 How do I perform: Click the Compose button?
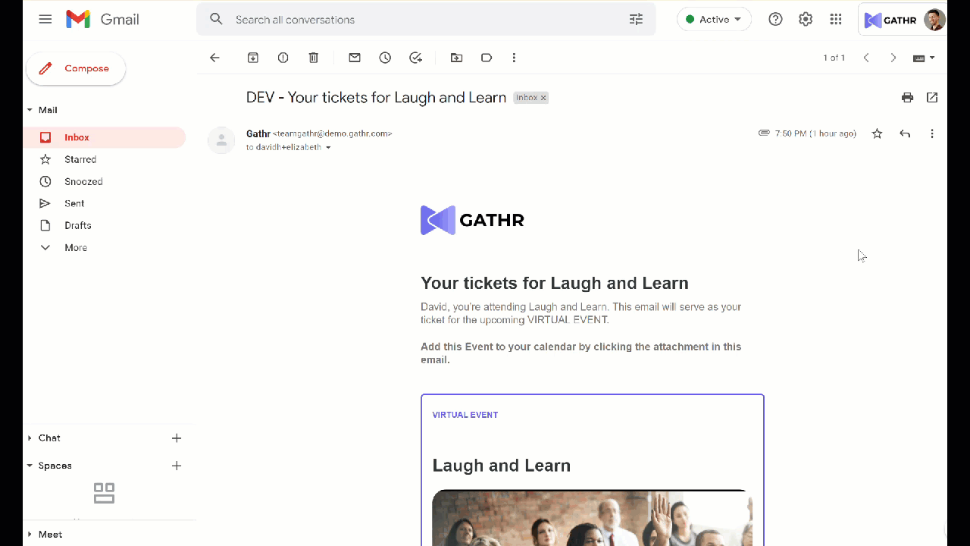pos(76,68)
